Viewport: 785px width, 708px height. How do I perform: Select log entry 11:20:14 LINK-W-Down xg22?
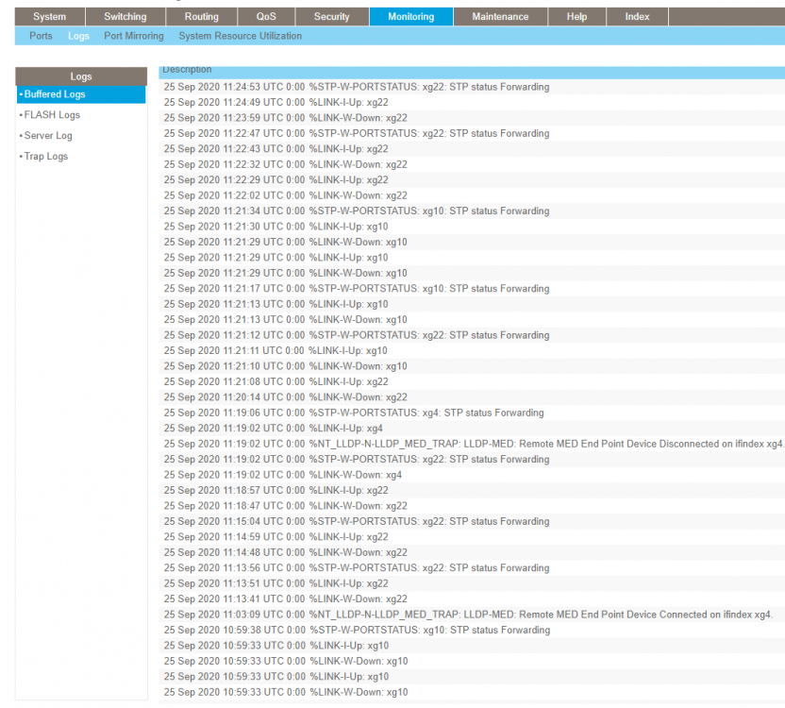[472, 397]
